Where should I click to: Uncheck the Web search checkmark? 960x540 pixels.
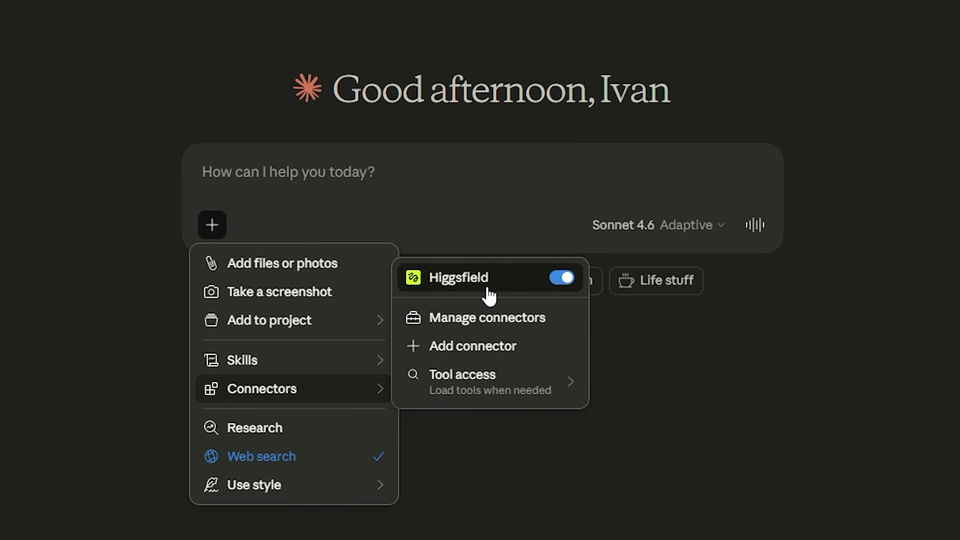pos(378,456)
